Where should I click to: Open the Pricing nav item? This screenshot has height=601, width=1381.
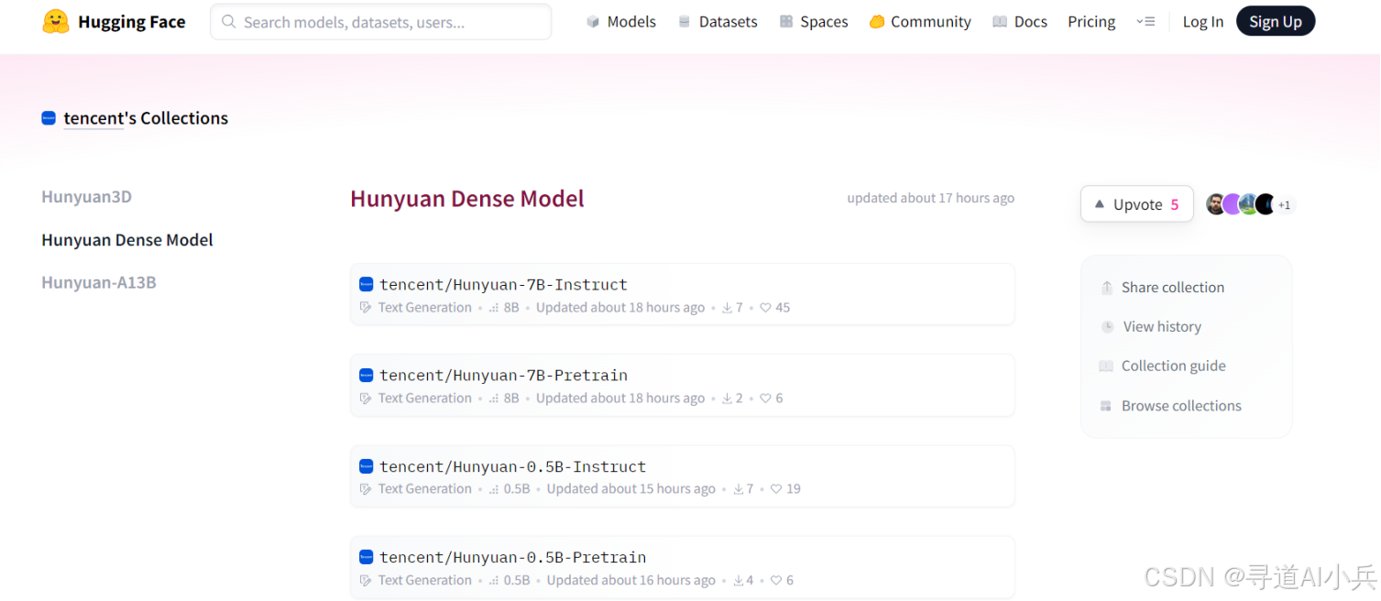coord(1091,22)
